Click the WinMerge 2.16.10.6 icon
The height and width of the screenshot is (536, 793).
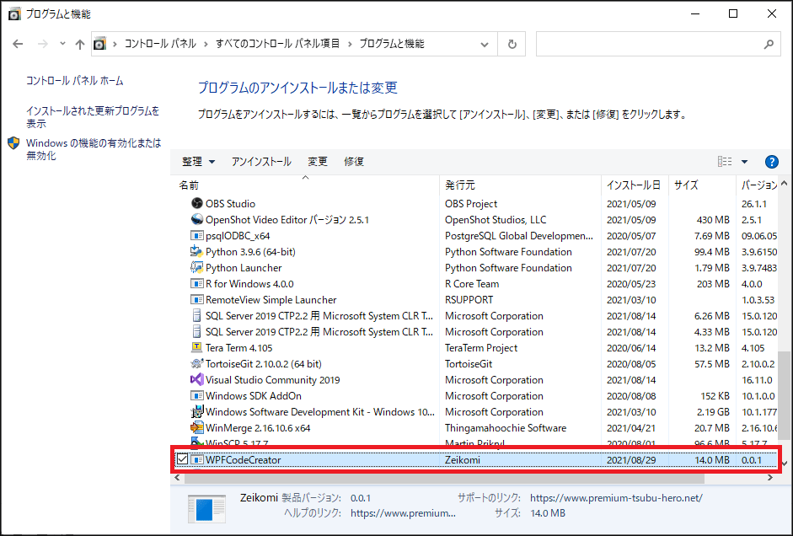(196, 428)
